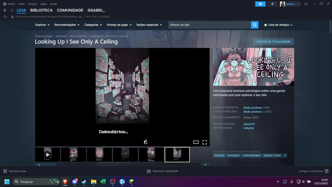Open Excel from the taskbar
This screenshot has height=187, width=332.
click(x=103, y=182)
